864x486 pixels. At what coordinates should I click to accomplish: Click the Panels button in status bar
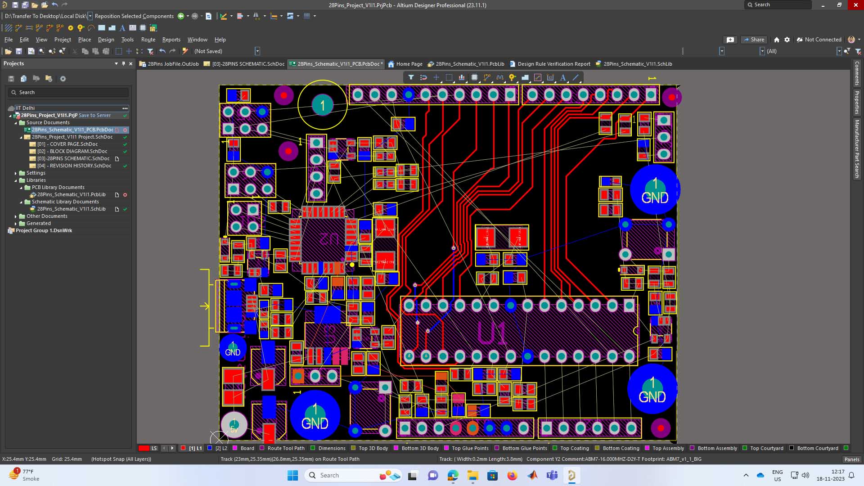tap(851, 459)
